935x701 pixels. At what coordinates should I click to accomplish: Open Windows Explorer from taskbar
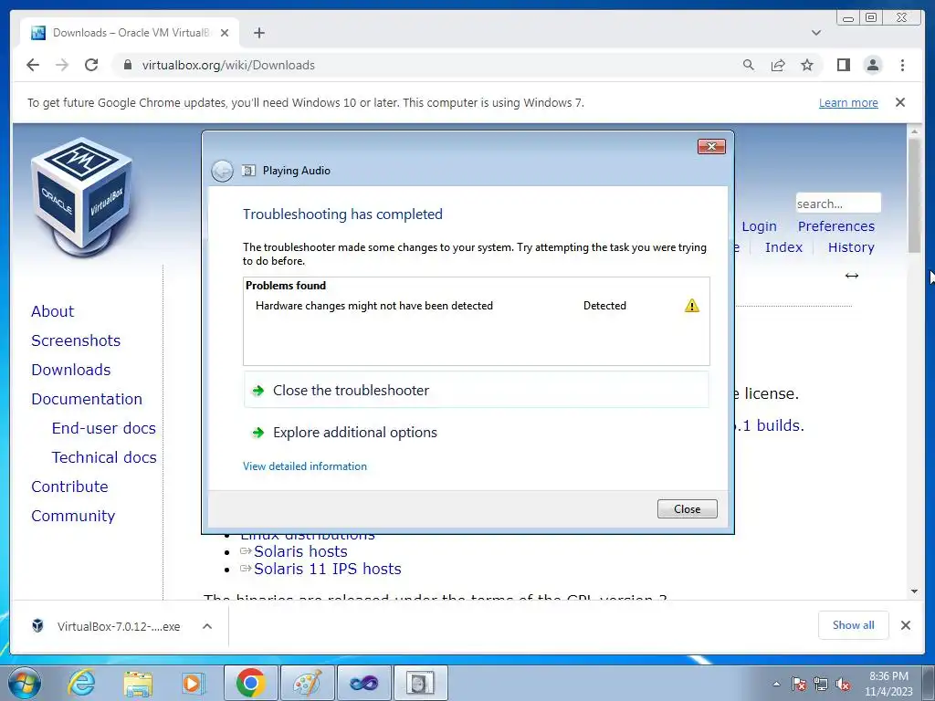pyautogui.click(x=138, y=683)
